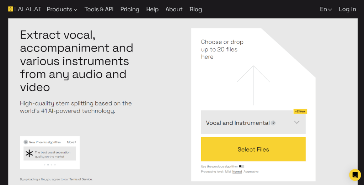The width and height of the screenshot is (364, 185).
Task: Click the Choose or drop files text
Action: (x=222, y=49)
